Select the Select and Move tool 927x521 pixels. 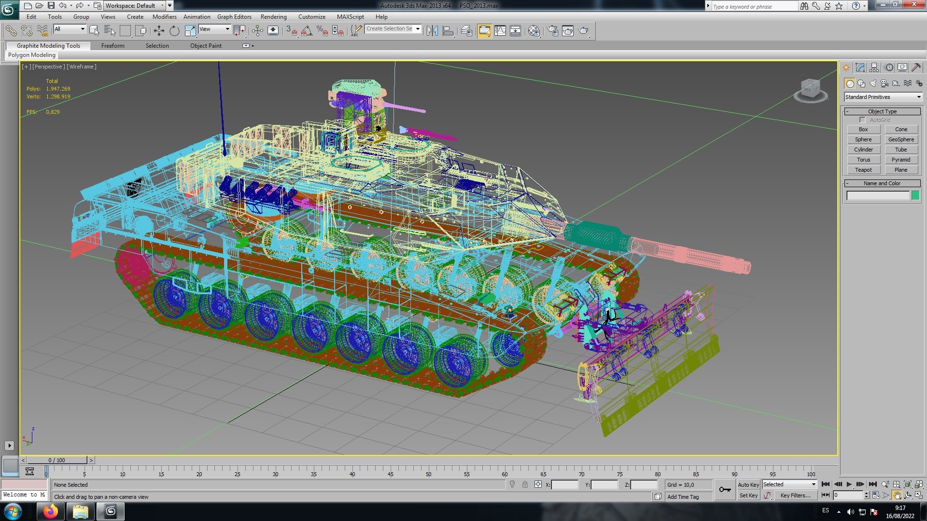(159, 31)
